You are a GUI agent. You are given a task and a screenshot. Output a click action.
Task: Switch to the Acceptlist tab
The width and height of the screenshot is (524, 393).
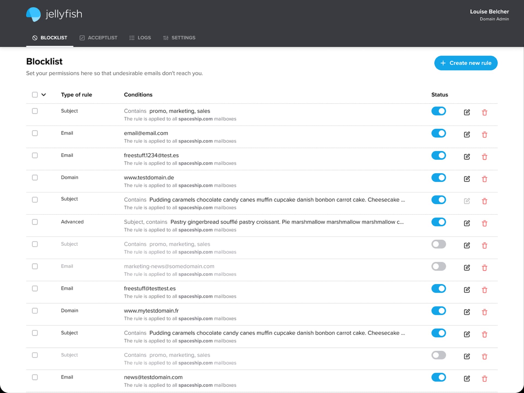click(98, 38)
